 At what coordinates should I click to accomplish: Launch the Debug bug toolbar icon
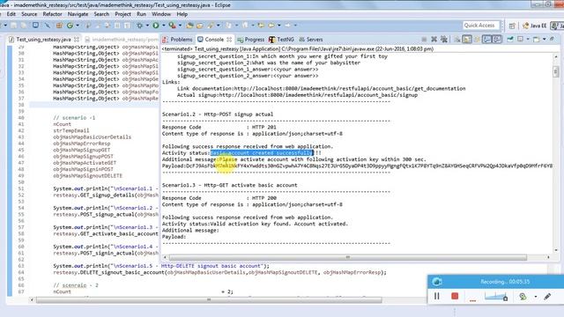pos(139,26)
